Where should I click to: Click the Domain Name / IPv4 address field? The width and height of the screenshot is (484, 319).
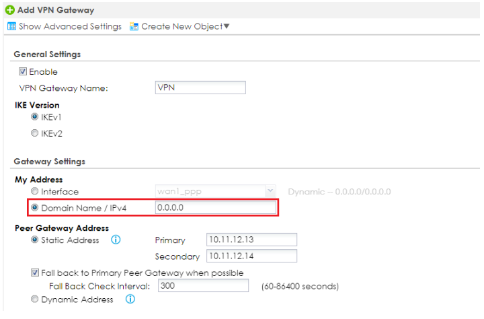tap(215, 209)
